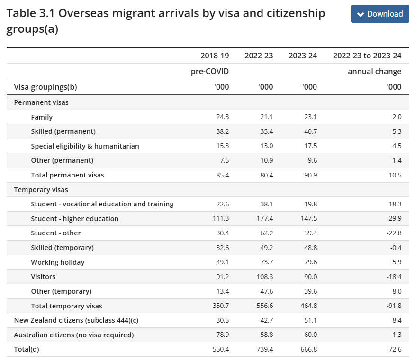
Task: Click 'New Zealand citizens (subclass 444)(c)' label
Action: click(x=76, y=320)
